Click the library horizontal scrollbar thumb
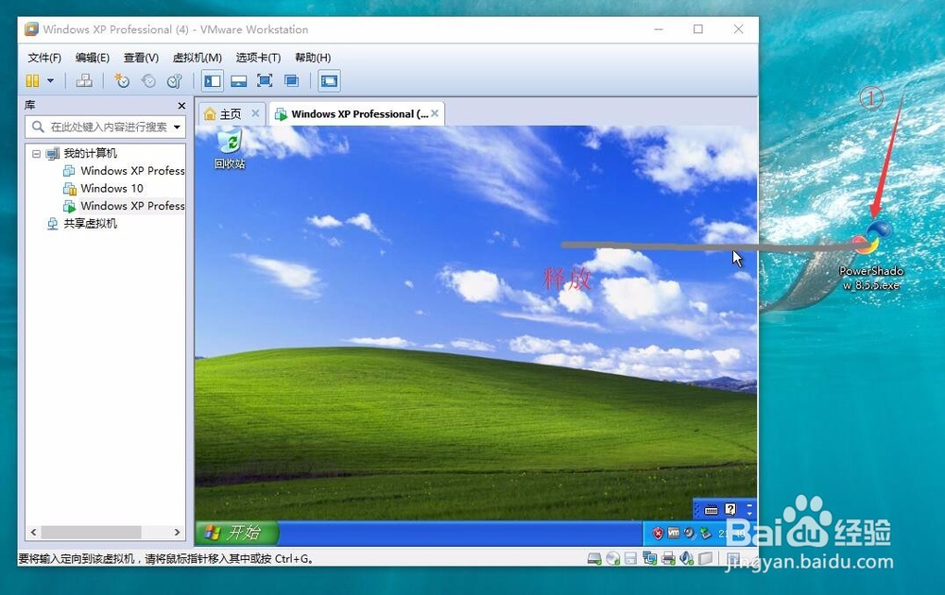The width and height of the screenshot is (945, 595). pyautogui.click(x=91, y=533)
